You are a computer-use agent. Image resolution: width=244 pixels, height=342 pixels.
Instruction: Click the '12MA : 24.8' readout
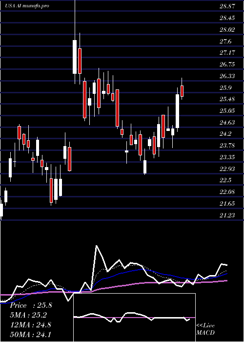click(30, 325)
